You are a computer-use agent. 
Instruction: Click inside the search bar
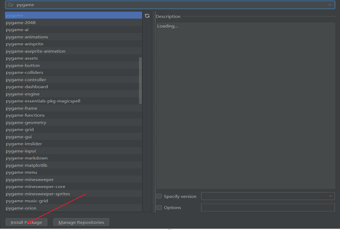[x=161, y=5]
